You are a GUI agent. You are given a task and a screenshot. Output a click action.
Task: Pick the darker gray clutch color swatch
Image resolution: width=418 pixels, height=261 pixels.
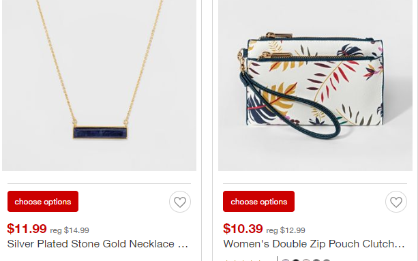(x=316, y=260)
